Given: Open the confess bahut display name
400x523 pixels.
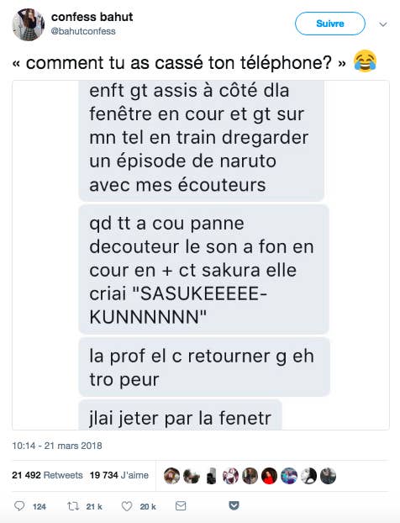Looking at the screenshot, I should [92, 17].
